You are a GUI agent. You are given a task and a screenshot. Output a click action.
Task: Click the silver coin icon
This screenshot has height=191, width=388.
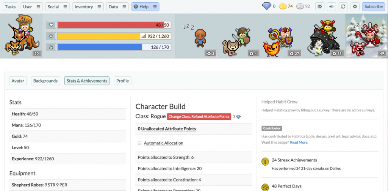point(300,7)
